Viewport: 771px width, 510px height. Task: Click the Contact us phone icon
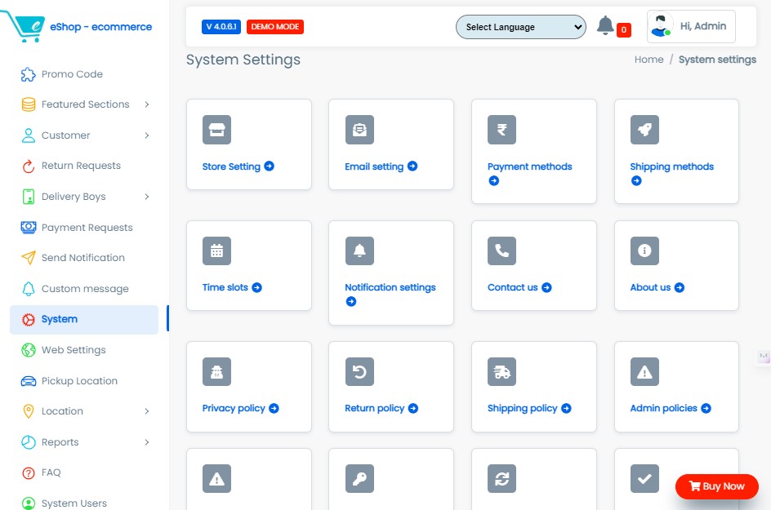[x=501, y=251]
